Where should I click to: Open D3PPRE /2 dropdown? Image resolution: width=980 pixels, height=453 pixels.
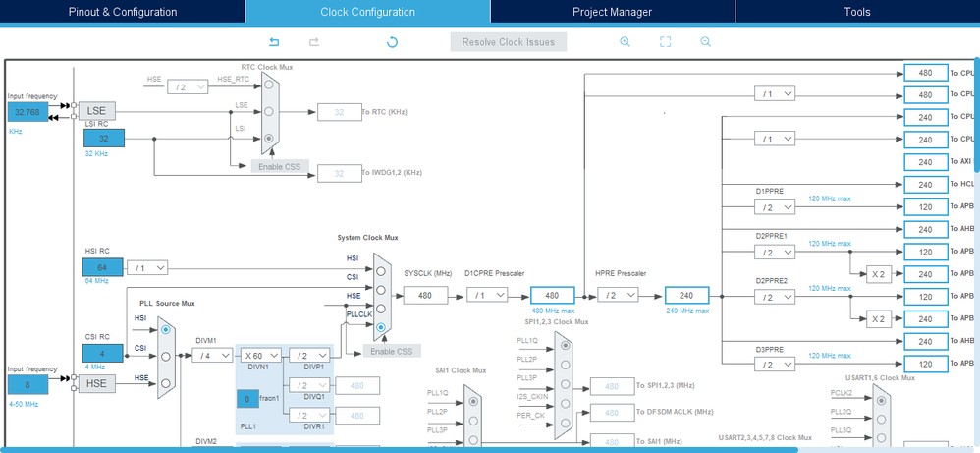tap(775, 365)
